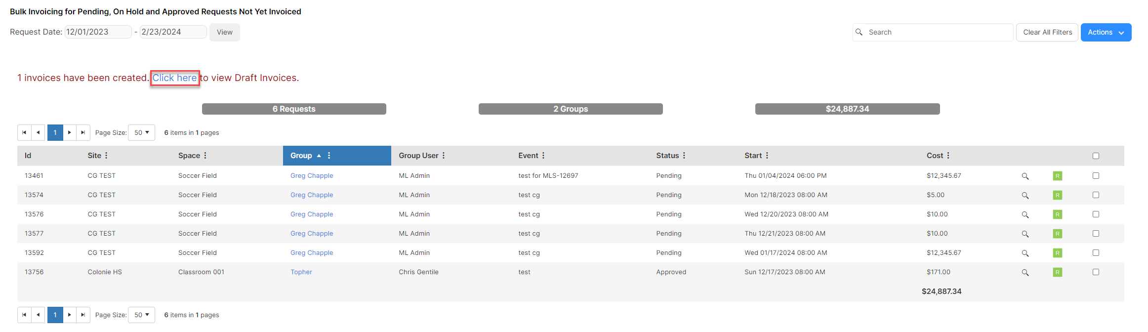Image resolution: width=1148 pixels, height=332 pixels.
Task: Open Cost column options menu
Action: point(948,156)
